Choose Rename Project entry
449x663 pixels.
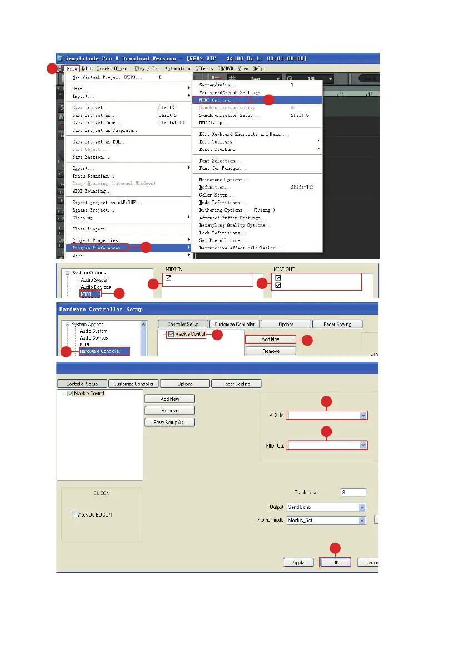128,210
